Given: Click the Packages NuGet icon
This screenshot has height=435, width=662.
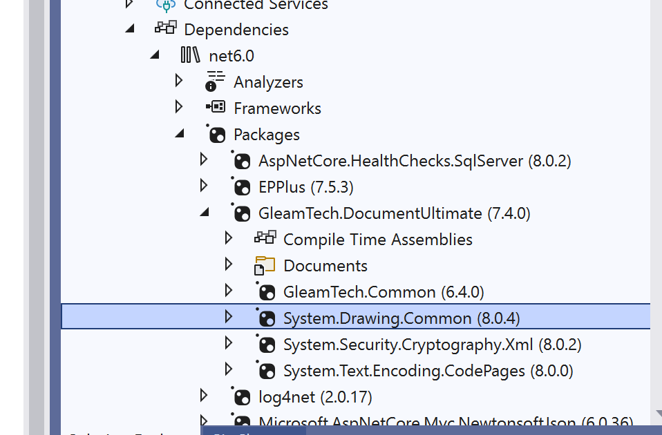Looking at the screenshot, I should (216, 134).
